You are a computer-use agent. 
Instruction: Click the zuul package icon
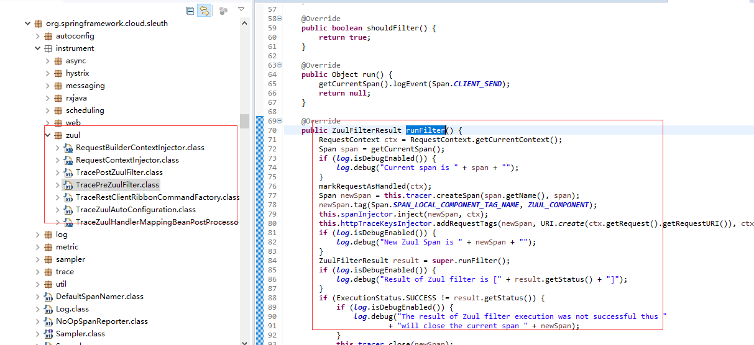click(x=57, y=135)
